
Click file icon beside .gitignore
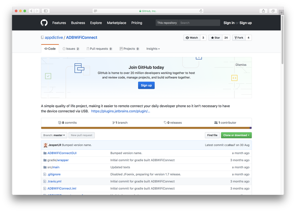[x=45, y=174]
